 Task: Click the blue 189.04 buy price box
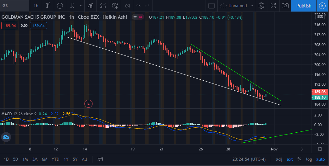(x=38, y=26)
